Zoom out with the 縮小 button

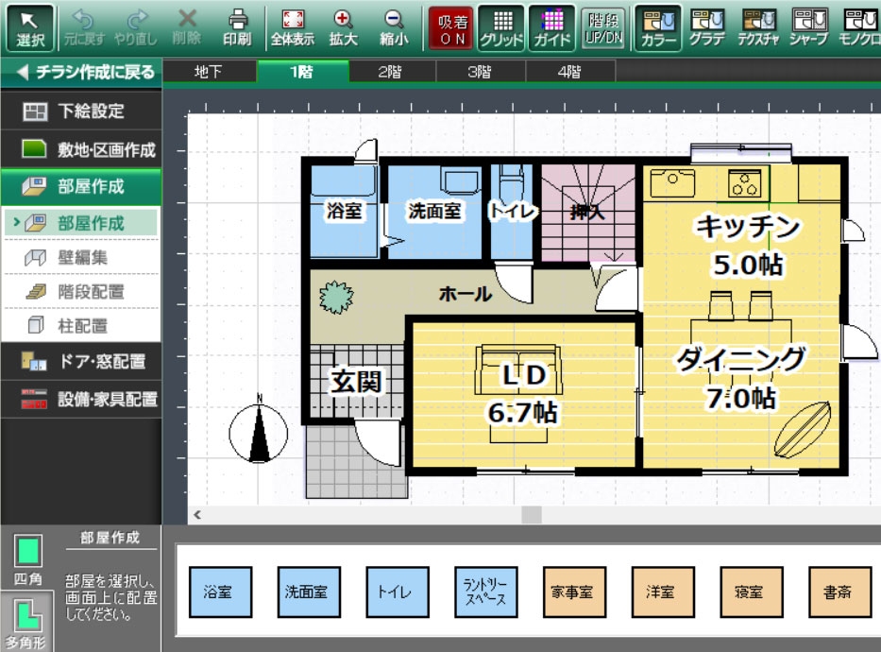tap(394, 27)
